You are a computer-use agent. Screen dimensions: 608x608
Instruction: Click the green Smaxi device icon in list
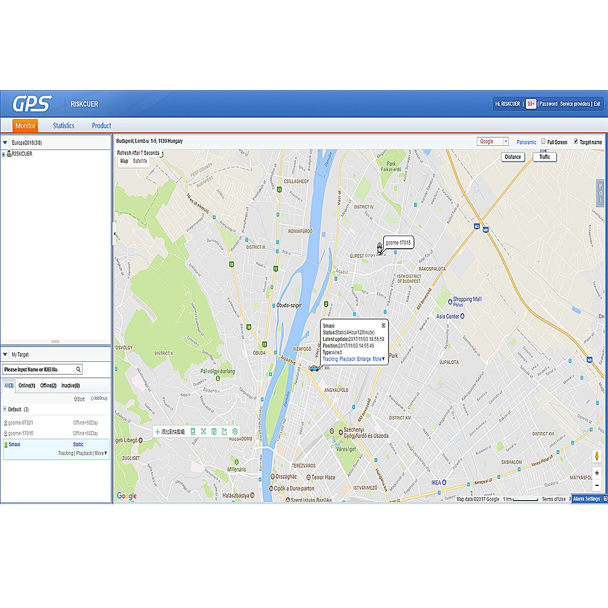click(6, 444)
